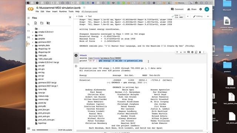Open the Runtime menu
237x133 pixels.
63,11
